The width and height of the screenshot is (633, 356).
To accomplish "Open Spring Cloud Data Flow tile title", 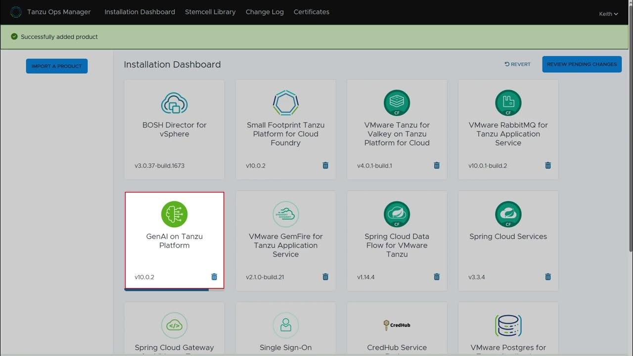I will tap(397, 245).
